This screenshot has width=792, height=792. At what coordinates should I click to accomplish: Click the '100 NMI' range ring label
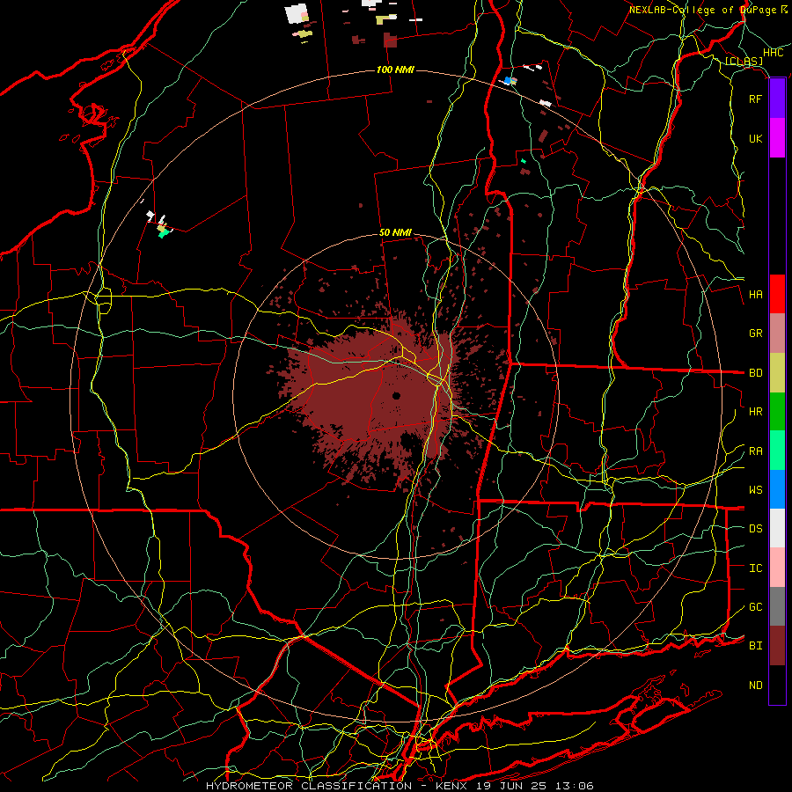coord(395,70)
